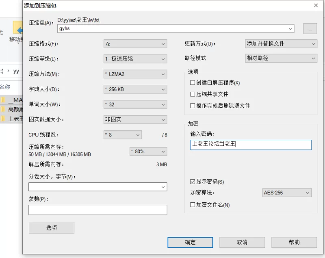This screenshot has width=325, height=258.
Task: Click the 名称 column header in Explorer
Action: [5, 87]
